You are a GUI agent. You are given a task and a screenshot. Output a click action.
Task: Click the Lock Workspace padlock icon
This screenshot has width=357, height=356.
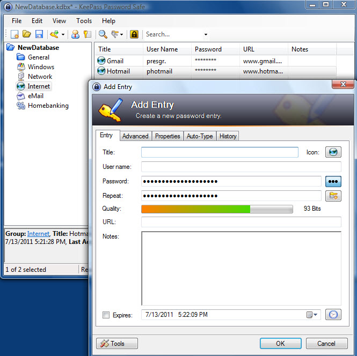134,34
